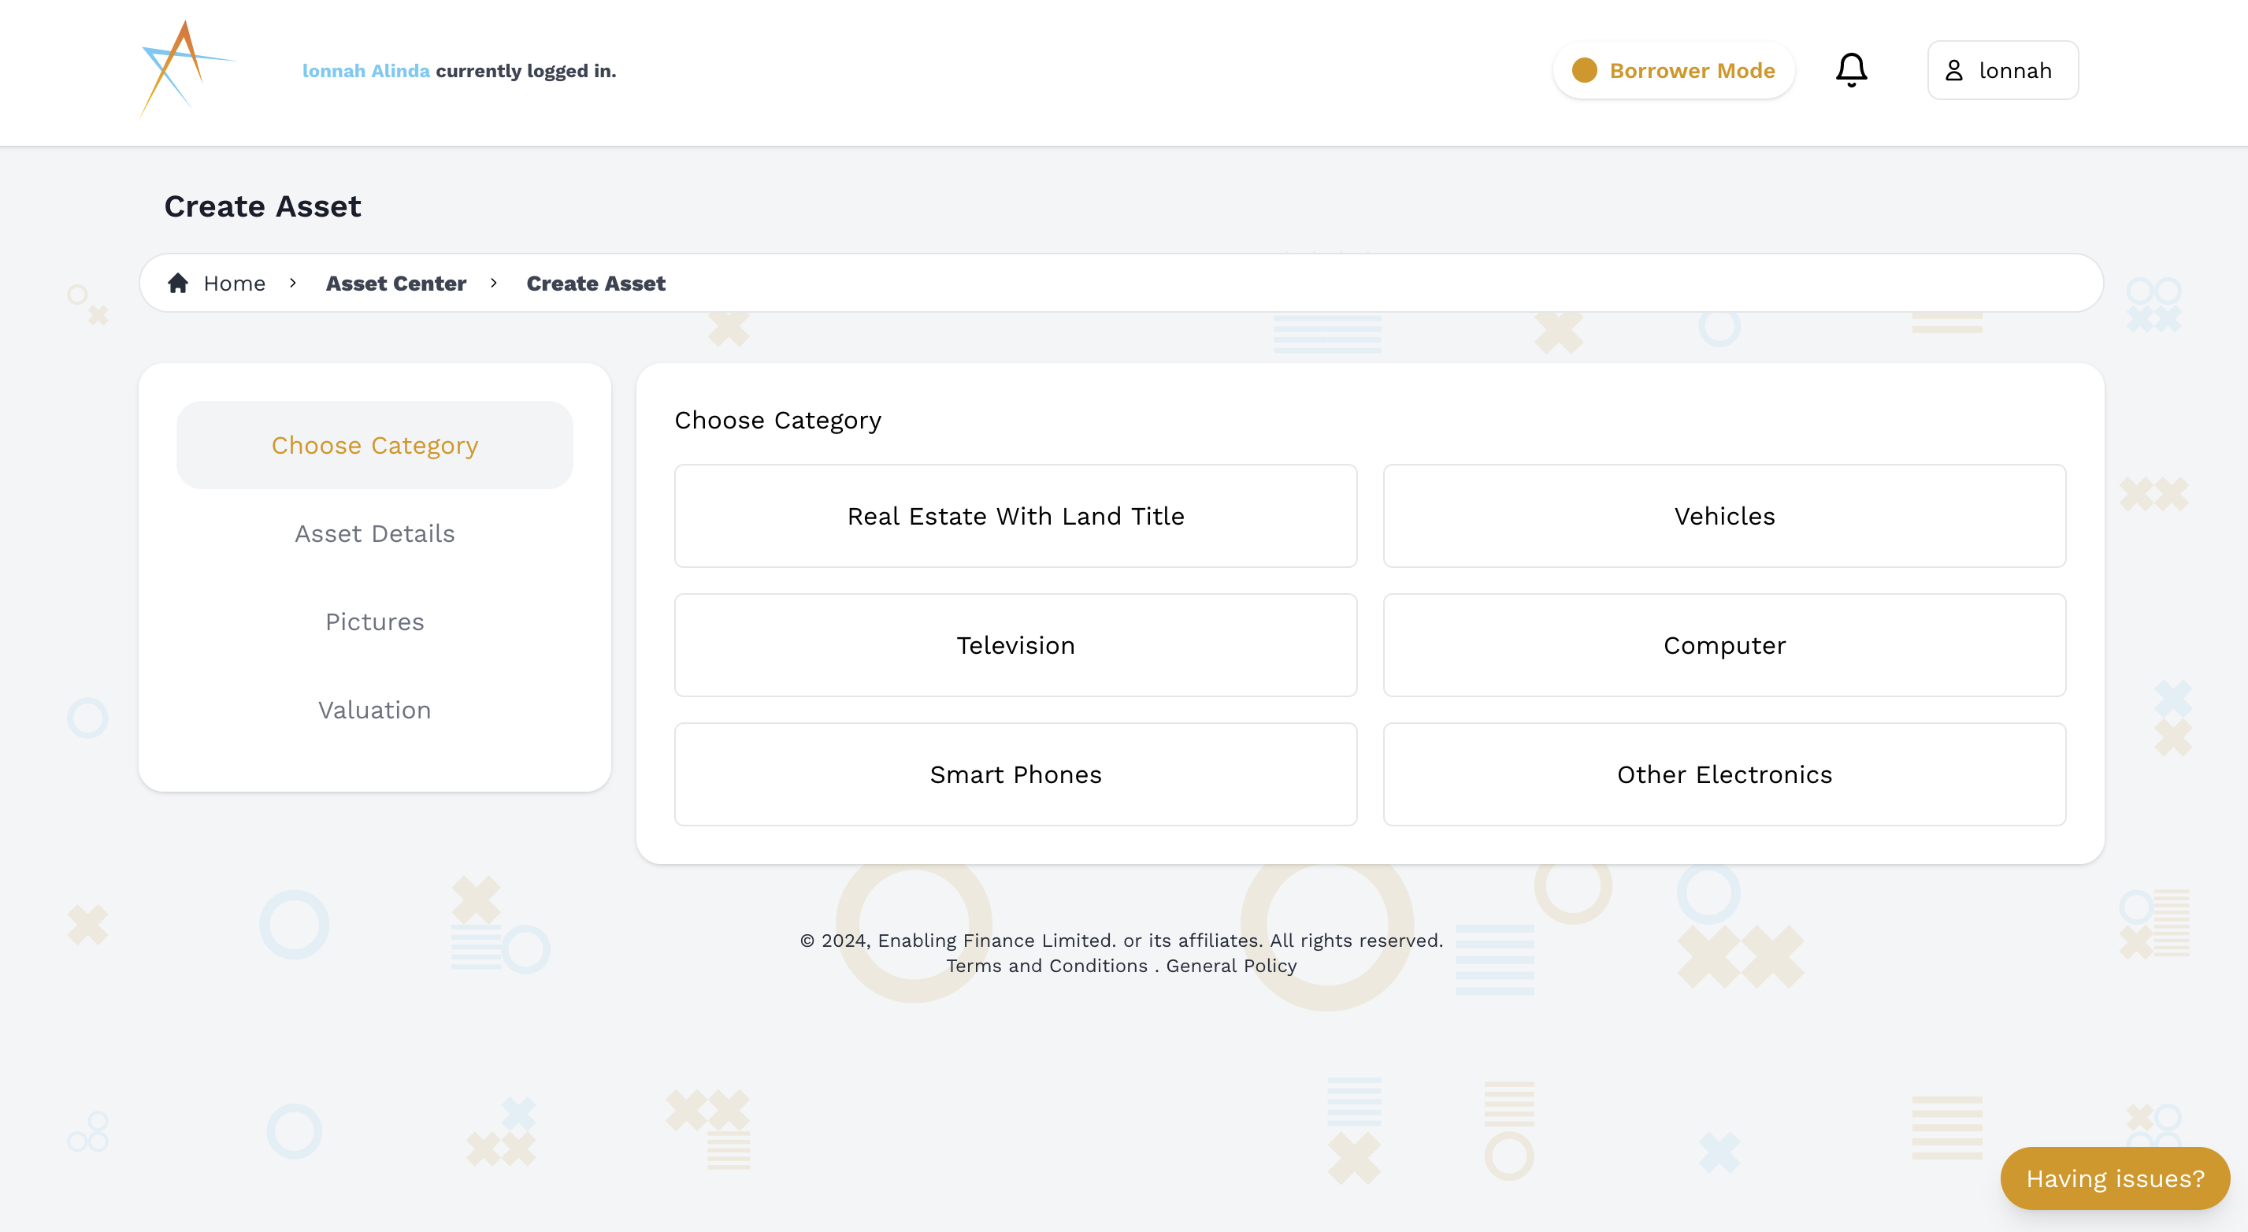Select the Smart Phones category
2248x1232 pixels.
click(1015, 774)
